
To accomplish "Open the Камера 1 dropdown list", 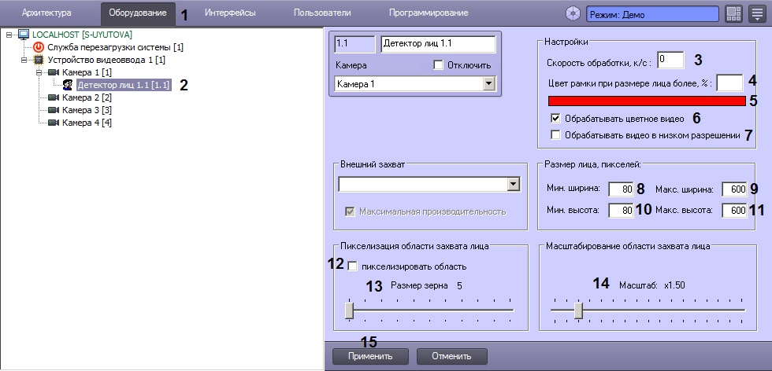I will click(488, 83).
